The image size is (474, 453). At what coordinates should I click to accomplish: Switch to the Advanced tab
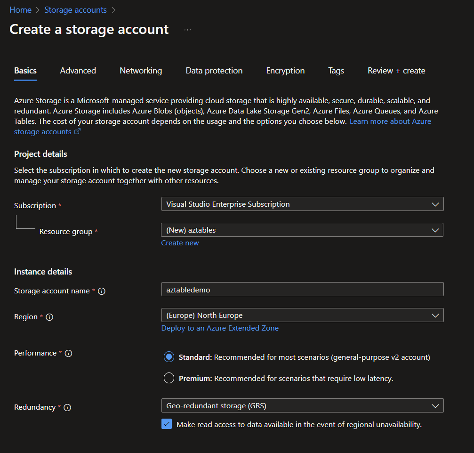tap(78, 71)
